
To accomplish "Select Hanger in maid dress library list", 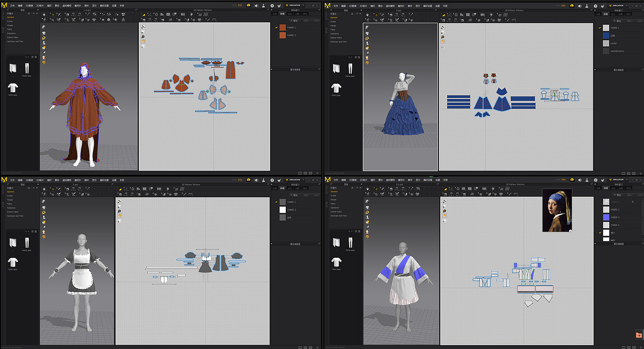I will [10, 200].
